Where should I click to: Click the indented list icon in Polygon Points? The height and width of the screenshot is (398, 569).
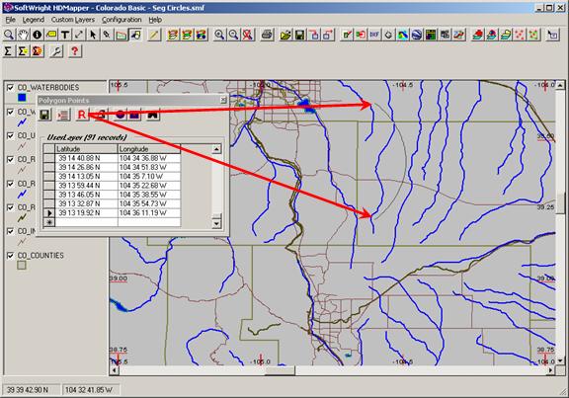click(x=63, y=115)
